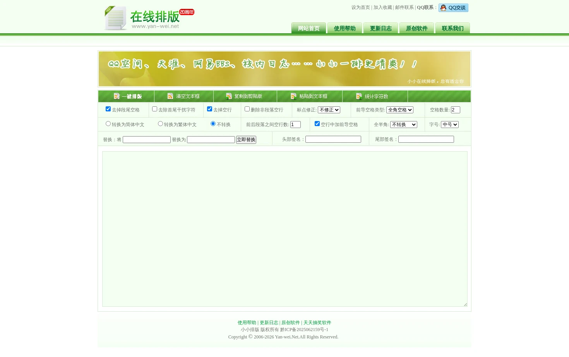Click the 头部签名 input field
This screenshot has width=569, height=357.
(x=333, y=139)
